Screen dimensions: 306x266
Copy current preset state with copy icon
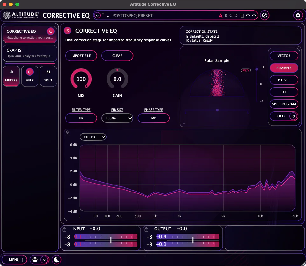(242, 15)
